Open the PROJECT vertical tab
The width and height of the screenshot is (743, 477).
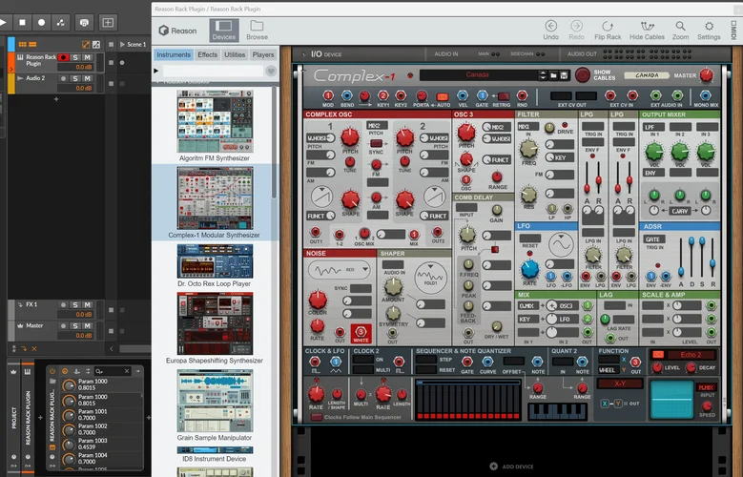(x=13, y=418)
